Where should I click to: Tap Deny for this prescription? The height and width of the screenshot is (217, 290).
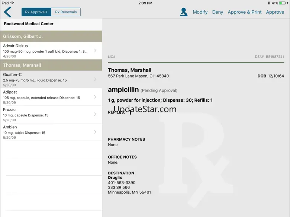(x=217, y=12)
